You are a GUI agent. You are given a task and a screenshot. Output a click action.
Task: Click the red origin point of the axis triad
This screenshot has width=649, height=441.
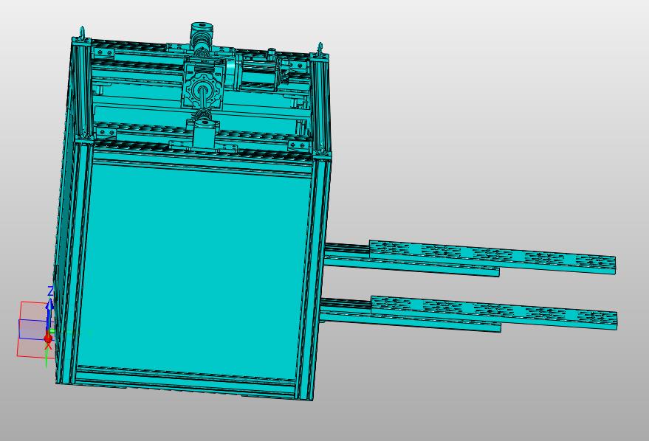[48, 339]
